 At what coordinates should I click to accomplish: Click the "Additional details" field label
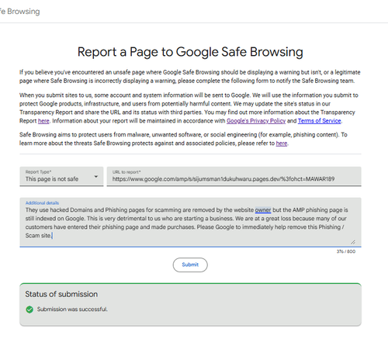tap(42, 203)
